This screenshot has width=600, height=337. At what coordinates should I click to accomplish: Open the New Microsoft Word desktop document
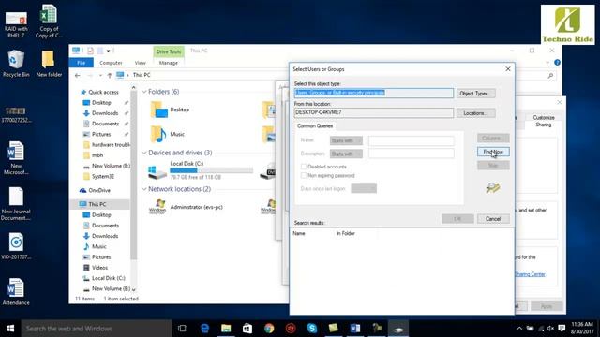16,157
